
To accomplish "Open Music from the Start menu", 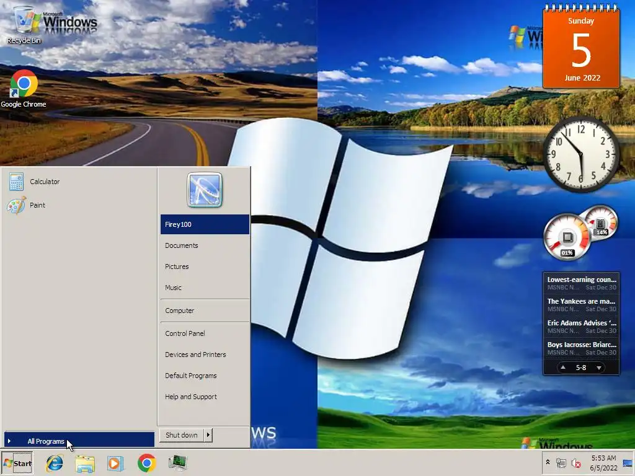I will 205,288.
